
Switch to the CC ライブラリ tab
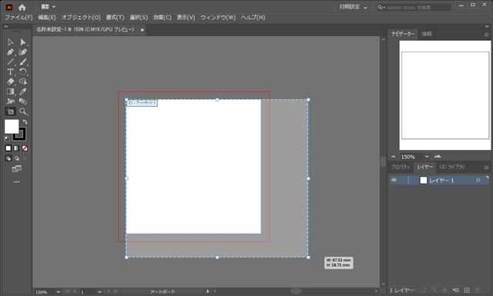pyautogui.click(x=452, y=168)
